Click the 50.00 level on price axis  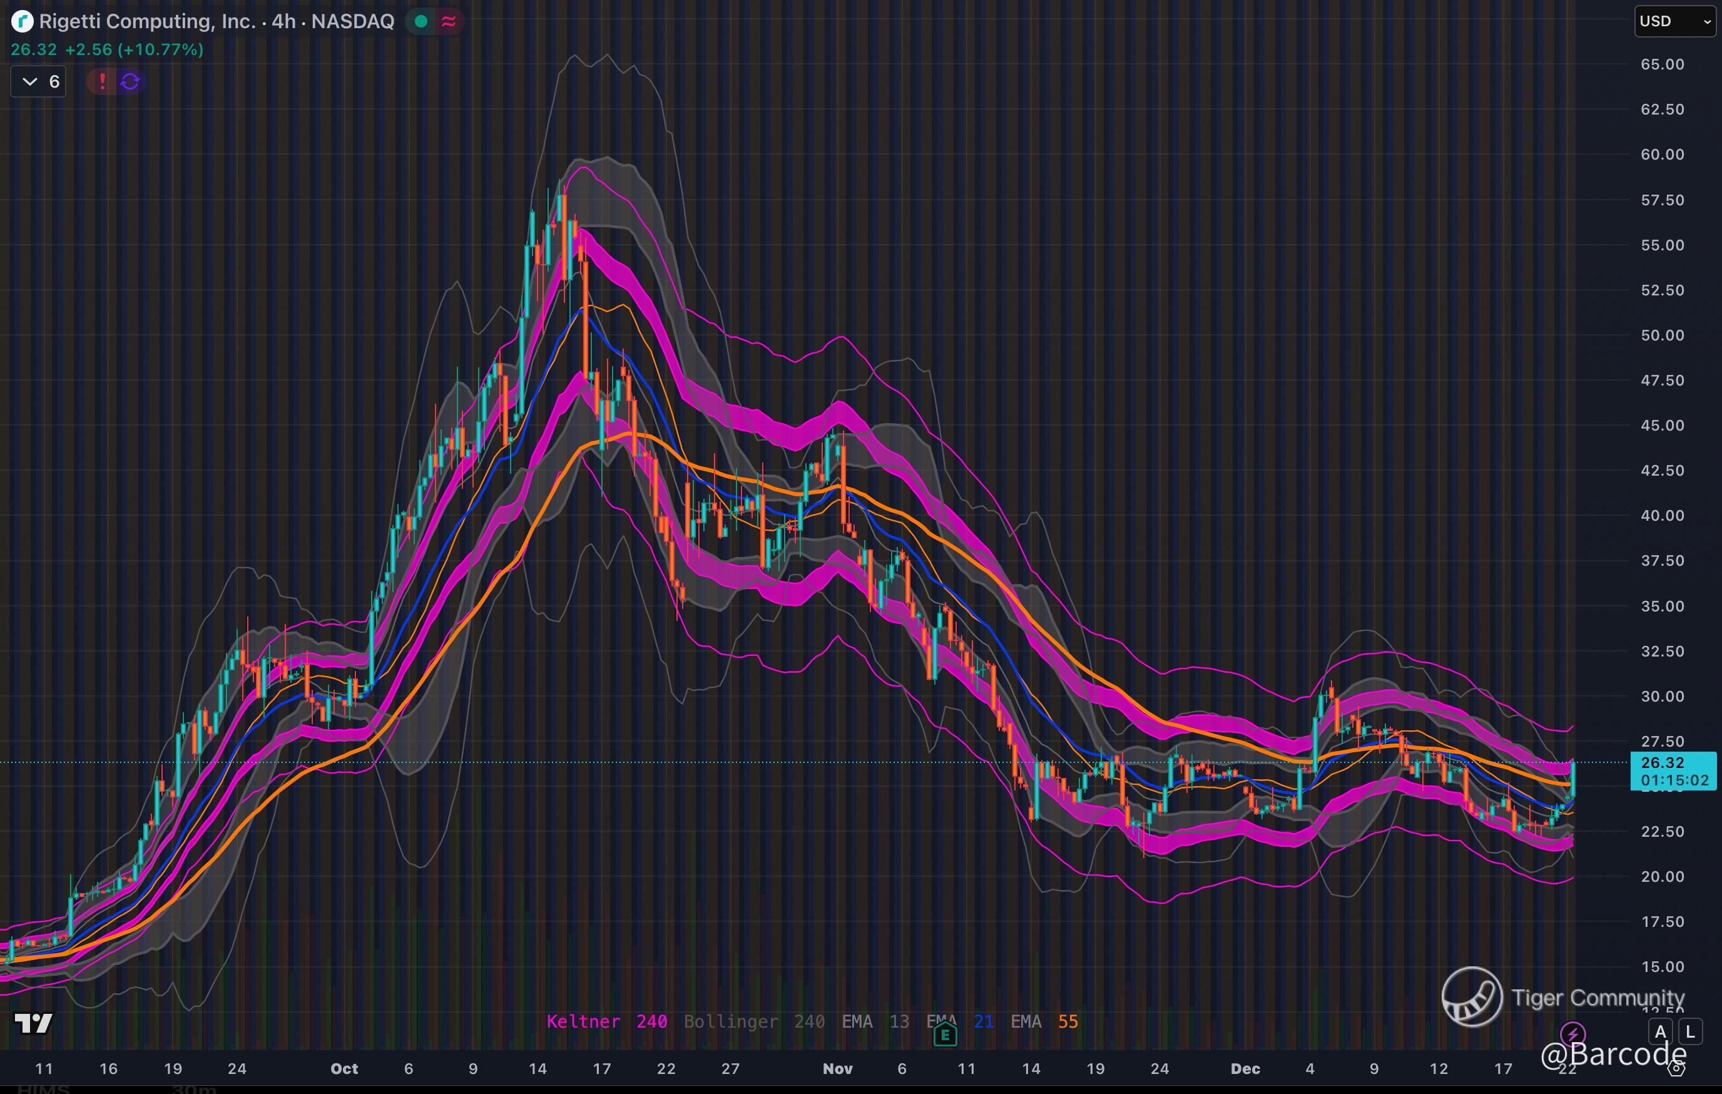pyautogui.click(x=1662, y=335)
